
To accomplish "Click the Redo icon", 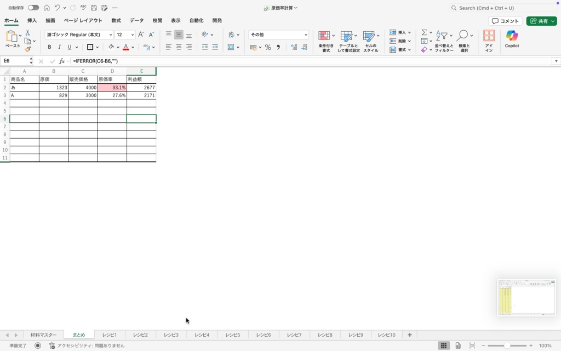I will tap(73, 8).
